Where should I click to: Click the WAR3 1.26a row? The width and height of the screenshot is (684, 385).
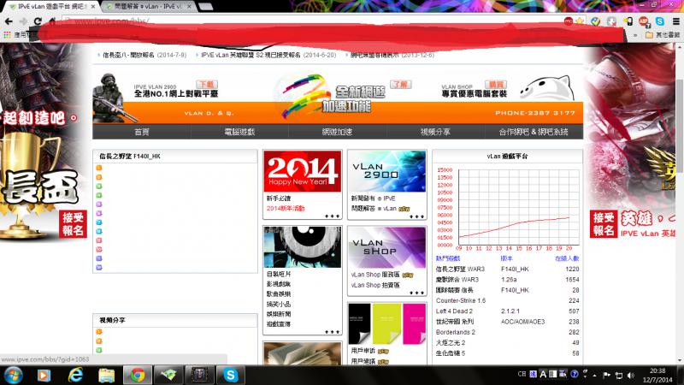coord(507,280)
